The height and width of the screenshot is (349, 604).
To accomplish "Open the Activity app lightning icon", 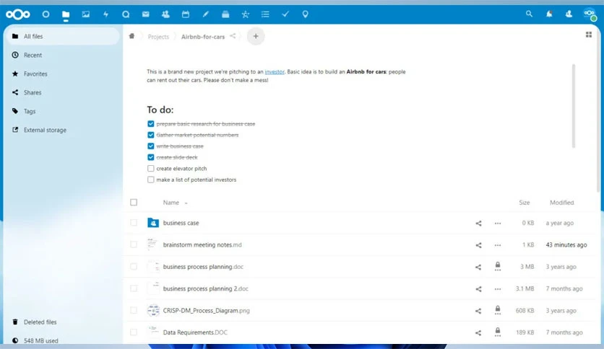I will pos(105,14).
